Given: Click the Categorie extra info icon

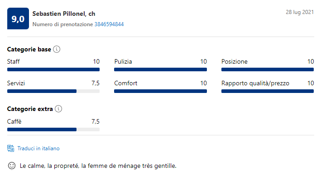Looking at the screenshot, I should tap(58, 109).
